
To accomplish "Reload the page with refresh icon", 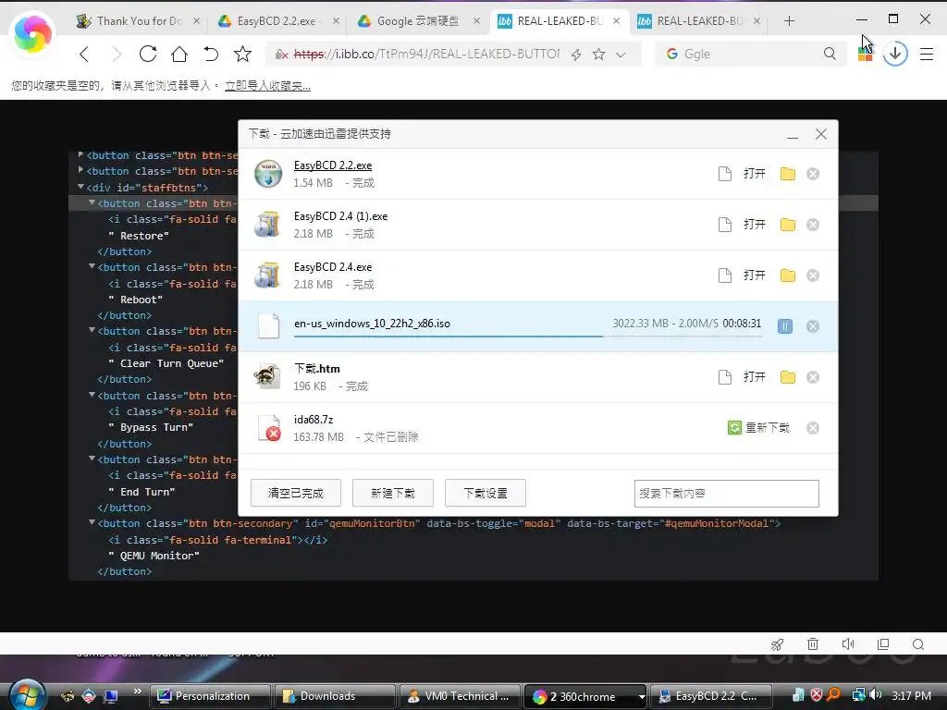I will [148, 54].
